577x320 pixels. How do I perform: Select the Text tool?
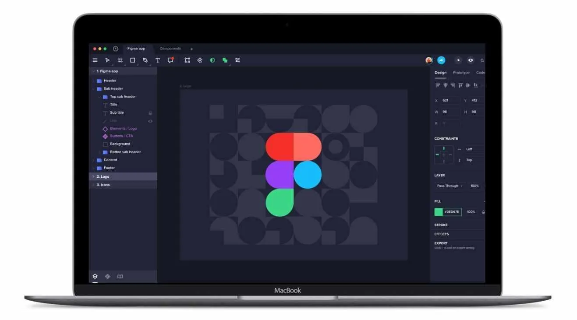coord(158,60)
